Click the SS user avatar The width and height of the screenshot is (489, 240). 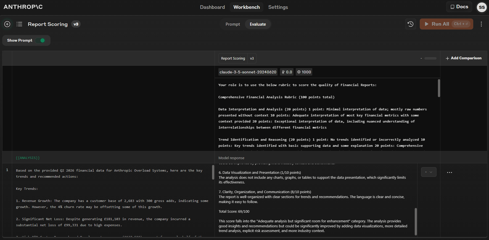(x=482, y=7)
